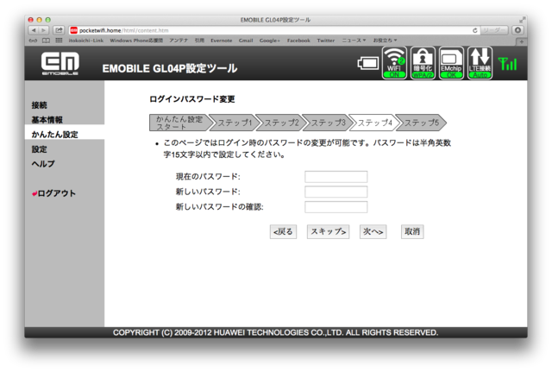
Task: Open the reading list glasses icon
Action: (33, 41)
